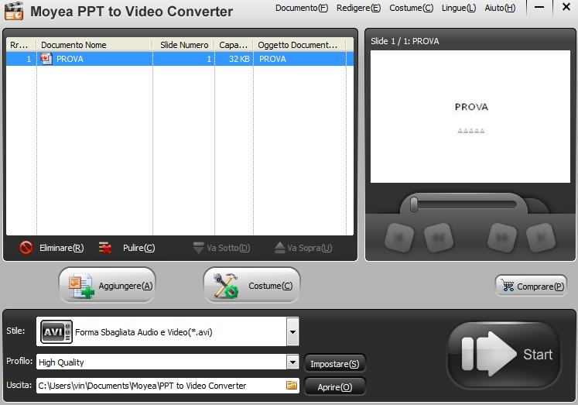
Task: Click the Moyea clapperboard app icon
Action: (14, 11)
